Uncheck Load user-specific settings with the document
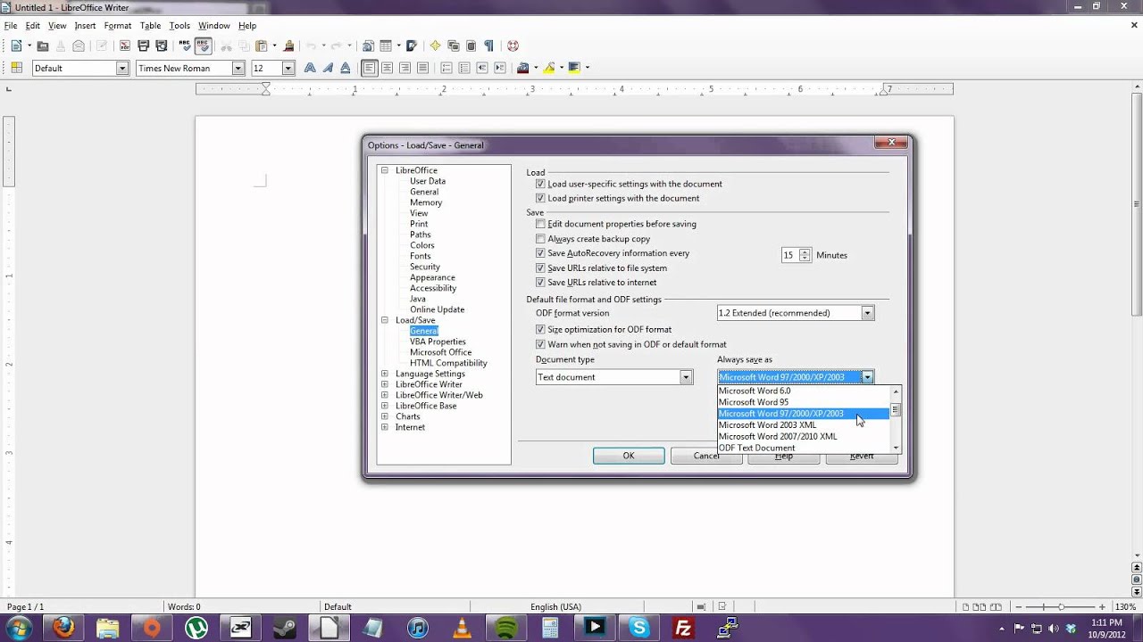The height and width of the screenshot is (642, 1143). (x=540, y=184)
